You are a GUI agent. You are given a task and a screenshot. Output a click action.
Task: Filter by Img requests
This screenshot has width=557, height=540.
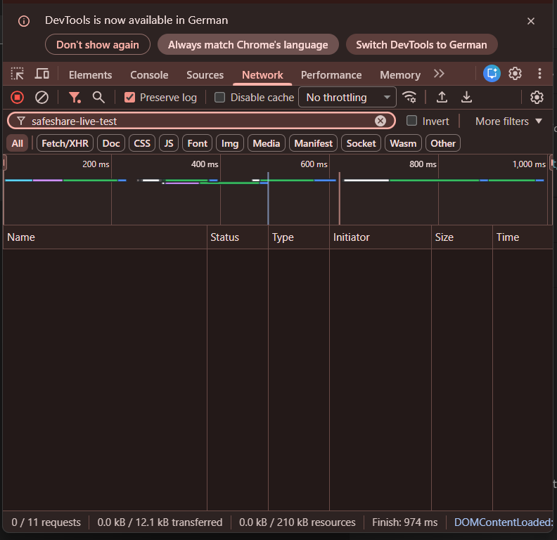[x=230, y=143]
